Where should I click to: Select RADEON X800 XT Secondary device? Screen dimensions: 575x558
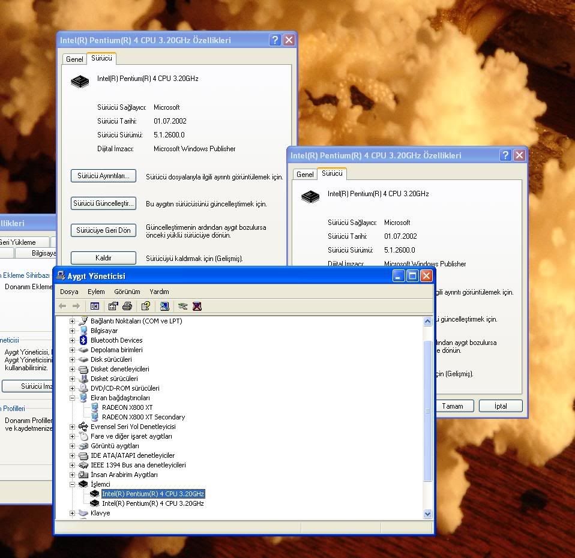click(x=143, y=417)
